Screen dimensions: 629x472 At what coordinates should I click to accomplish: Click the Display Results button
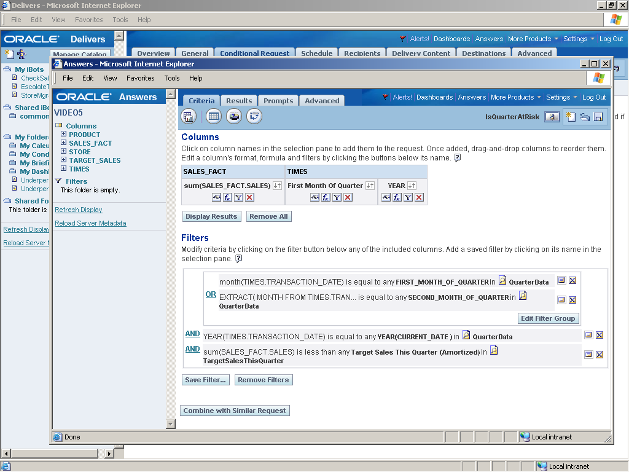[211, 216]
